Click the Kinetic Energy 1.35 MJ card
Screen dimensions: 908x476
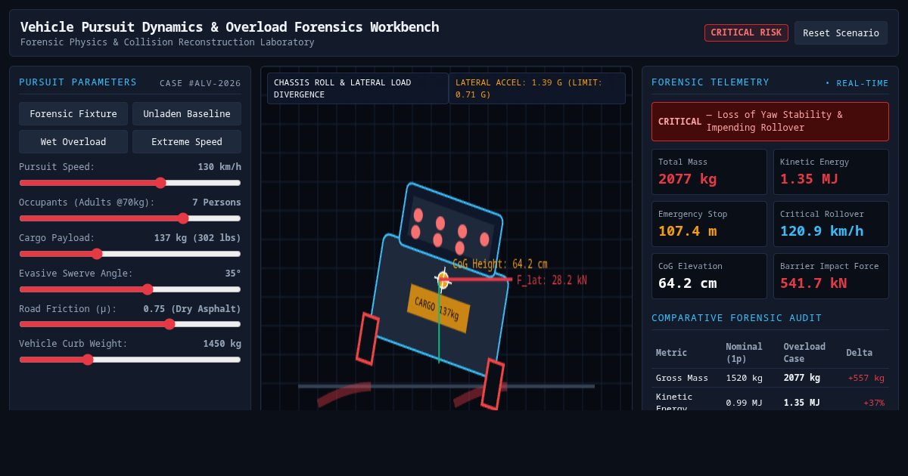pyautogui.click(x=831, y=172)
